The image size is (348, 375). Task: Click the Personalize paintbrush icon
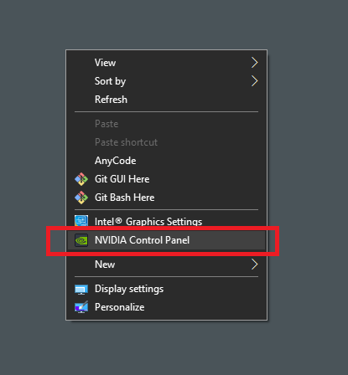click(x=81, y=307)
